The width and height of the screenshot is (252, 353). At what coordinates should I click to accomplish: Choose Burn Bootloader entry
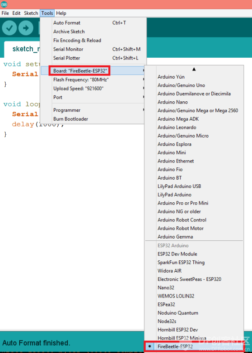93,119
